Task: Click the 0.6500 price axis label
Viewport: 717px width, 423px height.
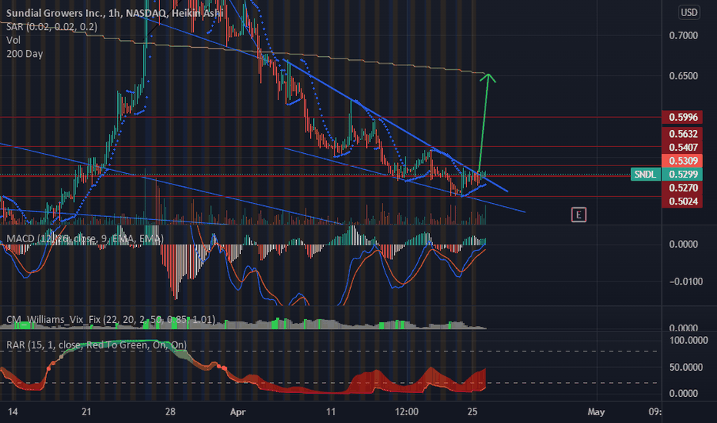Action: click(683, 76)
